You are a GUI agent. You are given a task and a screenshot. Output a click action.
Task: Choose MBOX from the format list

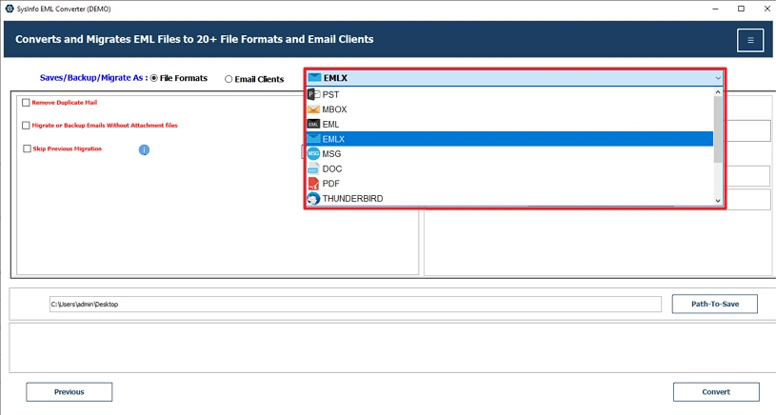click(509, 109)
